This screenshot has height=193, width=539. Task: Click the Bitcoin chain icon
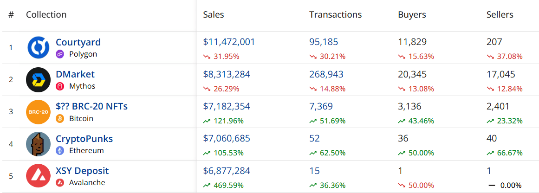point(60,118)
